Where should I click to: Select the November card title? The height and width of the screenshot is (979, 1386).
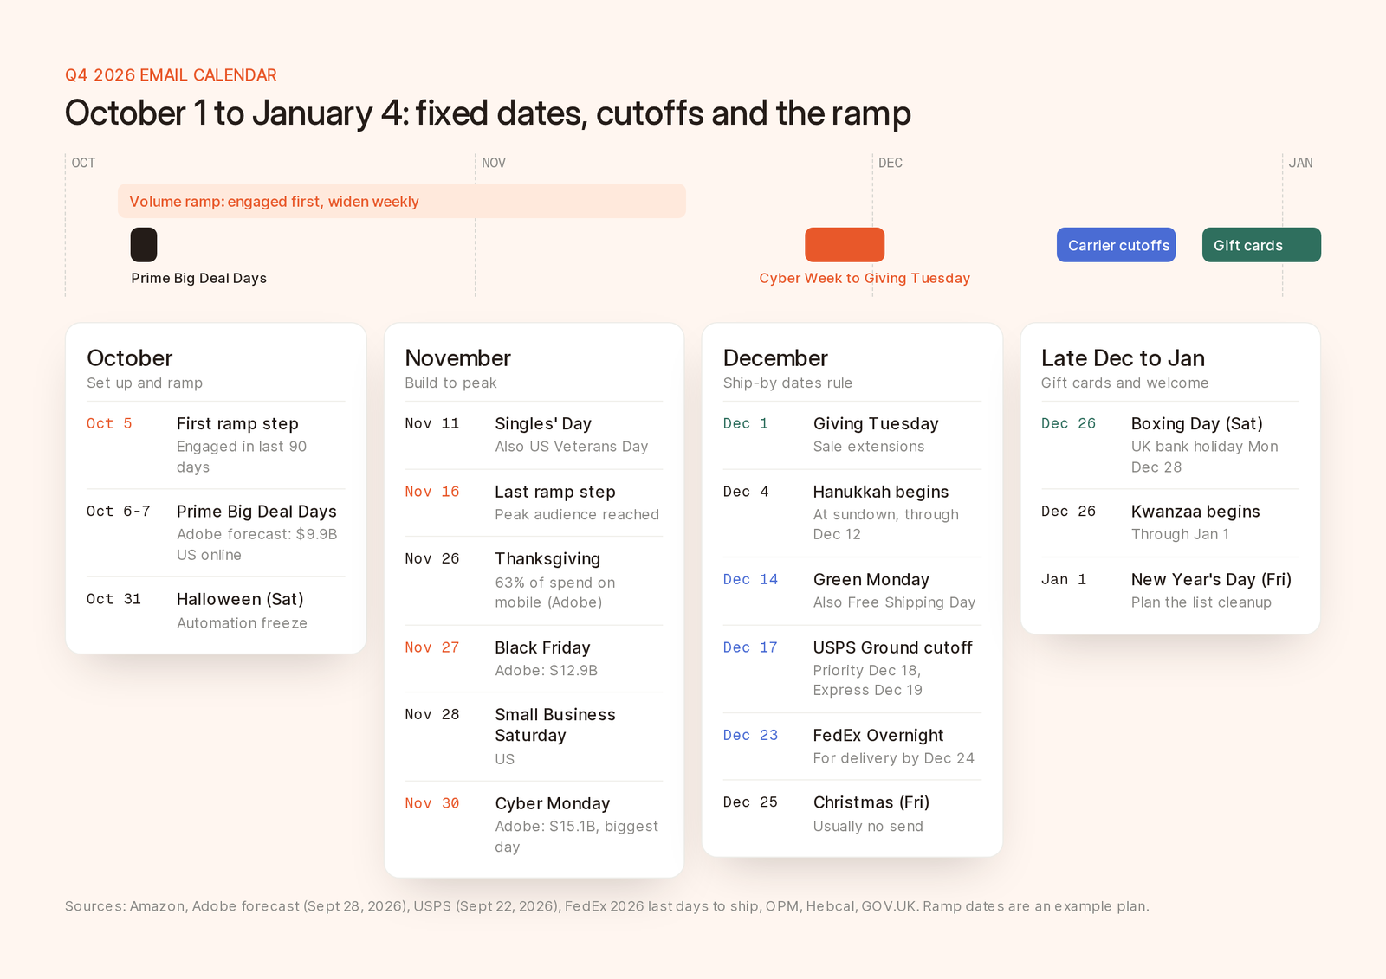[x=457, y=357]
